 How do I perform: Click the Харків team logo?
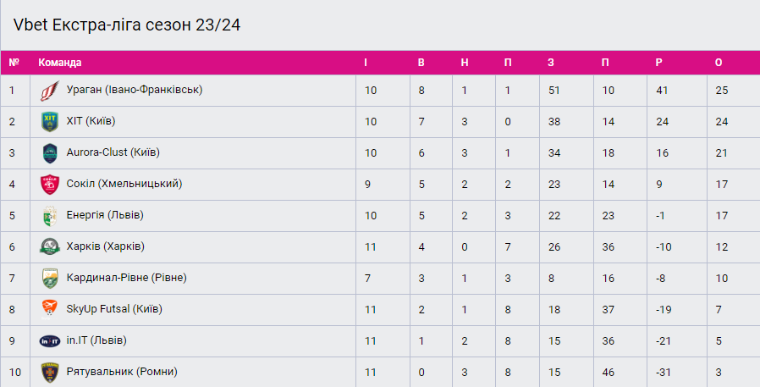tap(50, 246)
